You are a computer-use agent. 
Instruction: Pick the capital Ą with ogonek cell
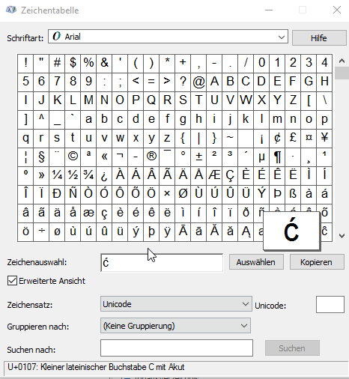(246, 231)
